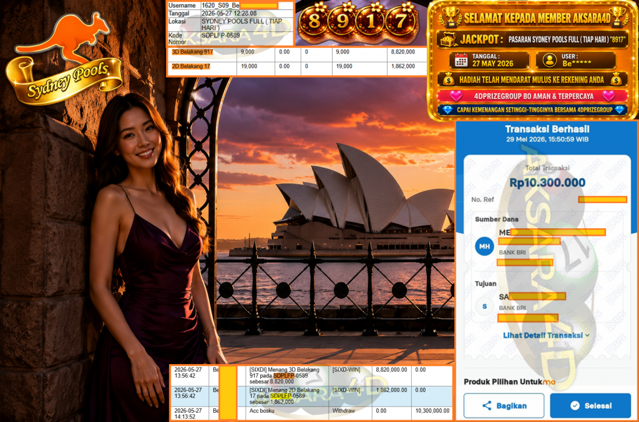Screen dimensions: 639x422
Task: Click the 2026-05-27 14:13:52 log timestamp
Action: (188, 413)
